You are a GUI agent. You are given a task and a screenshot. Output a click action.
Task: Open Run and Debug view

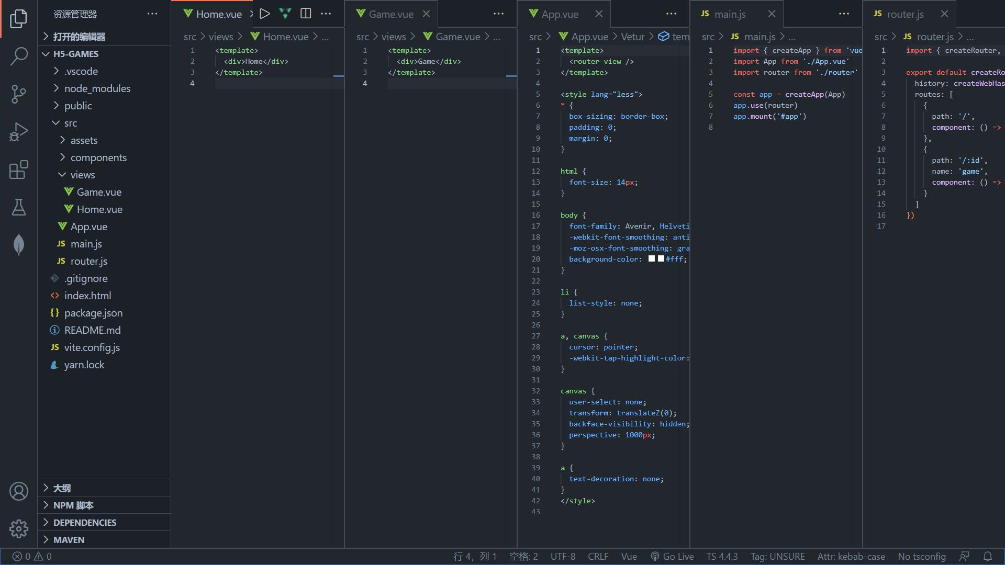pyautogui.click(x=19, y=132)
